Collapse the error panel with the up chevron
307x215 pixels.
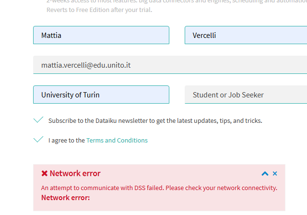[265, 174]
